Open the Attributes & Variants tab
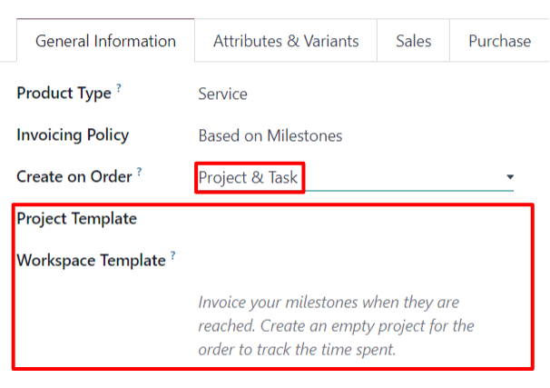 click(x=286, y=41)
